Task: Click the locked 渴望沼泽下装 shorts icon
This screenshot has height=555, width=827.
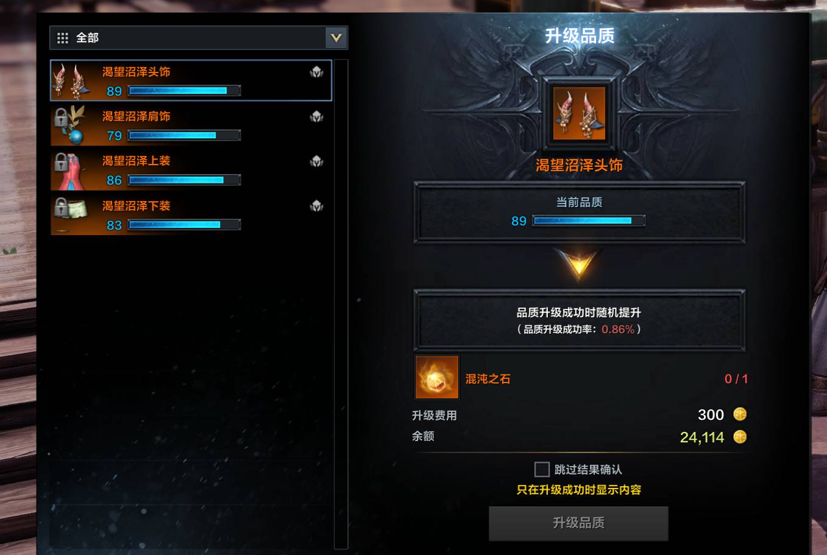Action: coord(70,214)
